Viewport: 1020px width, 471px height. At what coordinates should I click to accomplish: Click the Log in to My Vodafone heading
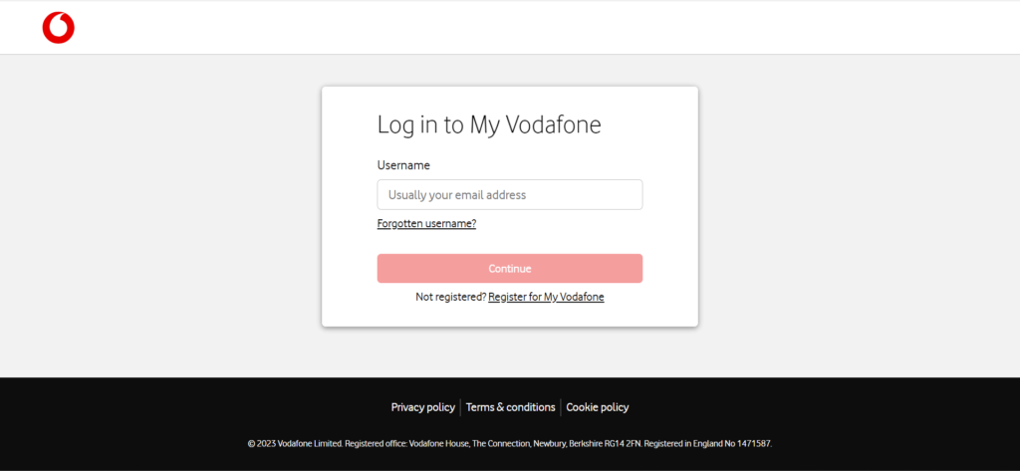[x=489, y=125]
